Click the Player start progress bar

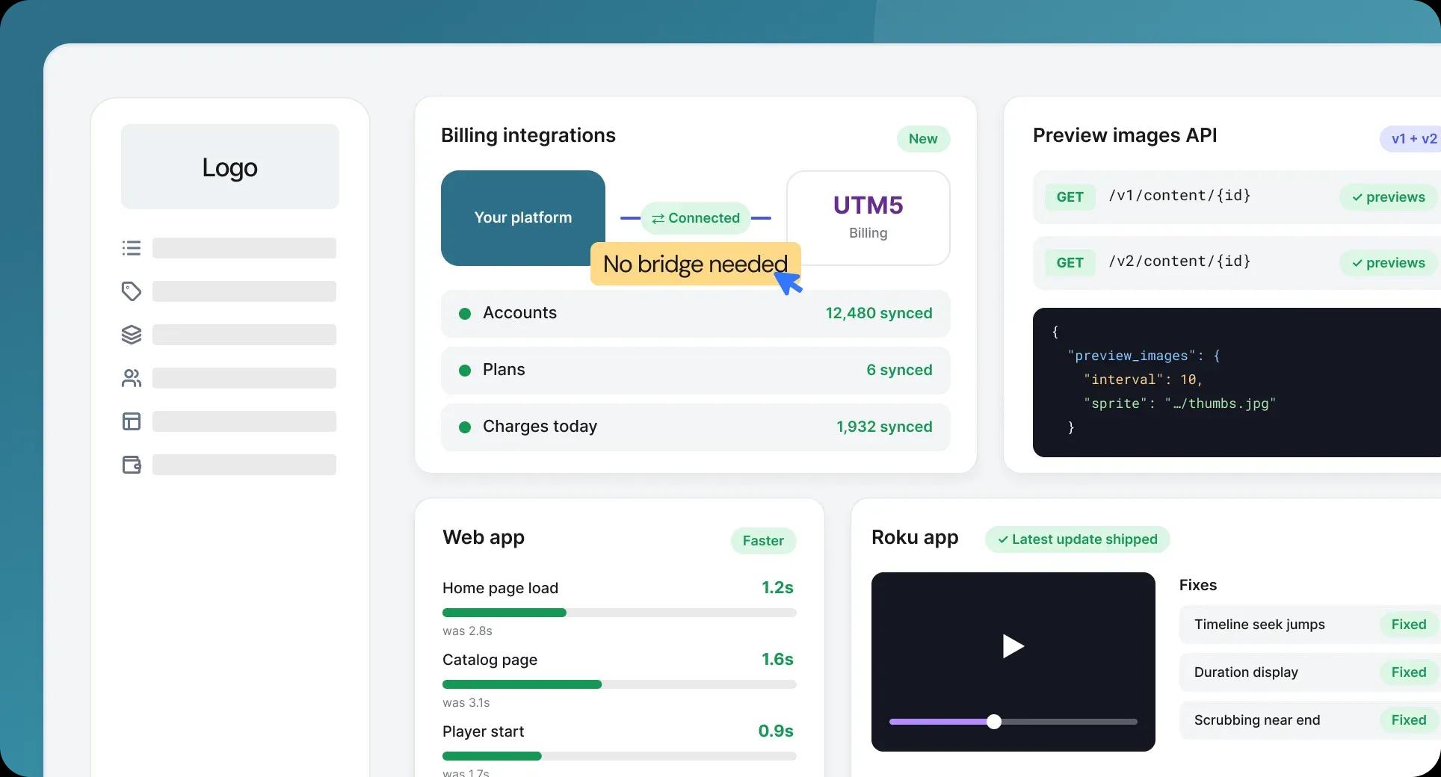click(x=620, y=756)
